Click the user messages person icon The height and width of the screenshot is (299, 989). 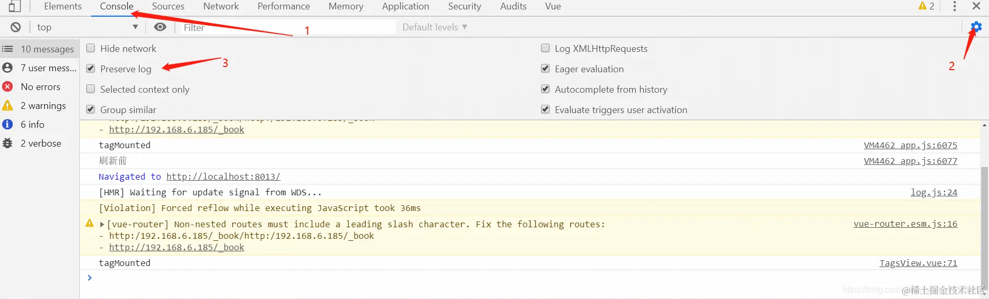tap(7, 68)
